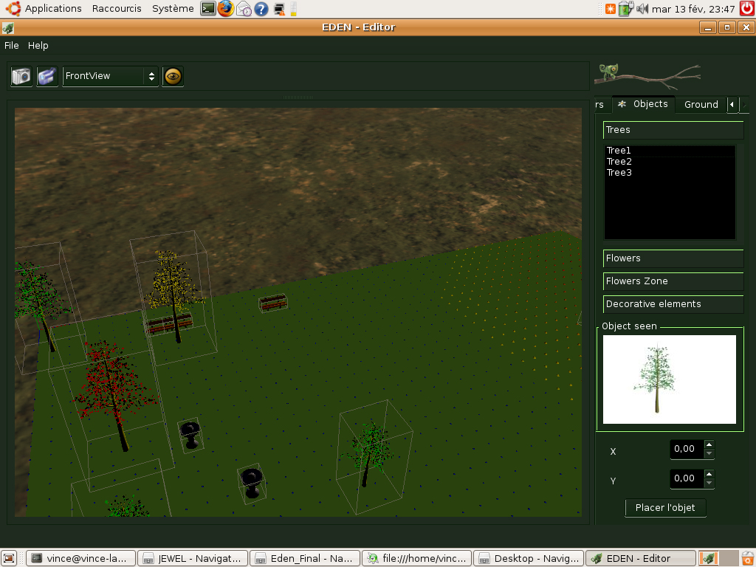Open the blue help icon in the panel
This screenshot has height=567, width=756.
click(x=261, y=9)
